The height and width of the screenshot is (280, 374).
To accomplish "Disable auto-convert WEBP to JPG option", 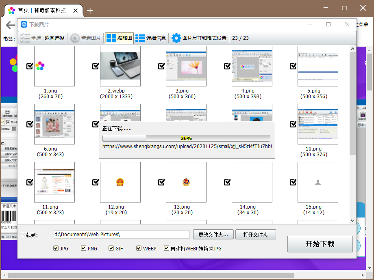I will [167, 248].
